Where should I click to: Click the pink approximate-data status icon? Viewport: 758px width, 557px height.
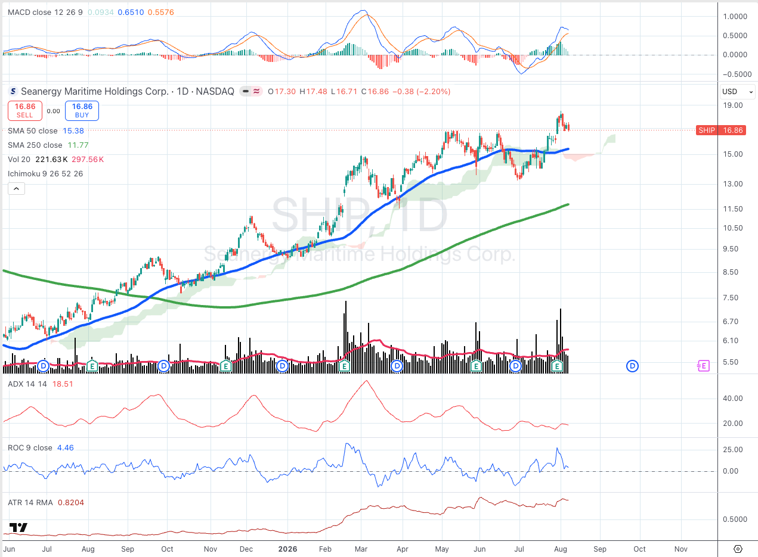(x=256, y=92)
